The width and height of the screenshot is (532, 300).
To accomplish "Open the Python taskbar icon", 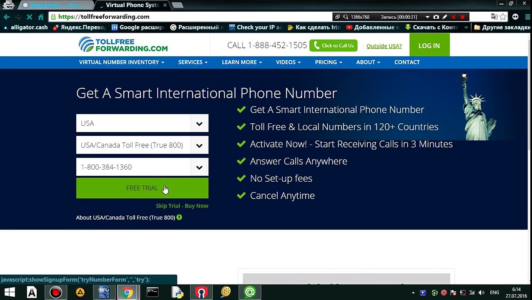I will pos(177,292).
